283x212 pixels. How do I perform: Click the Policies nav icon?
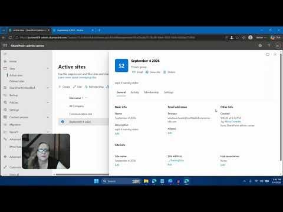click(x=5, y=102)
